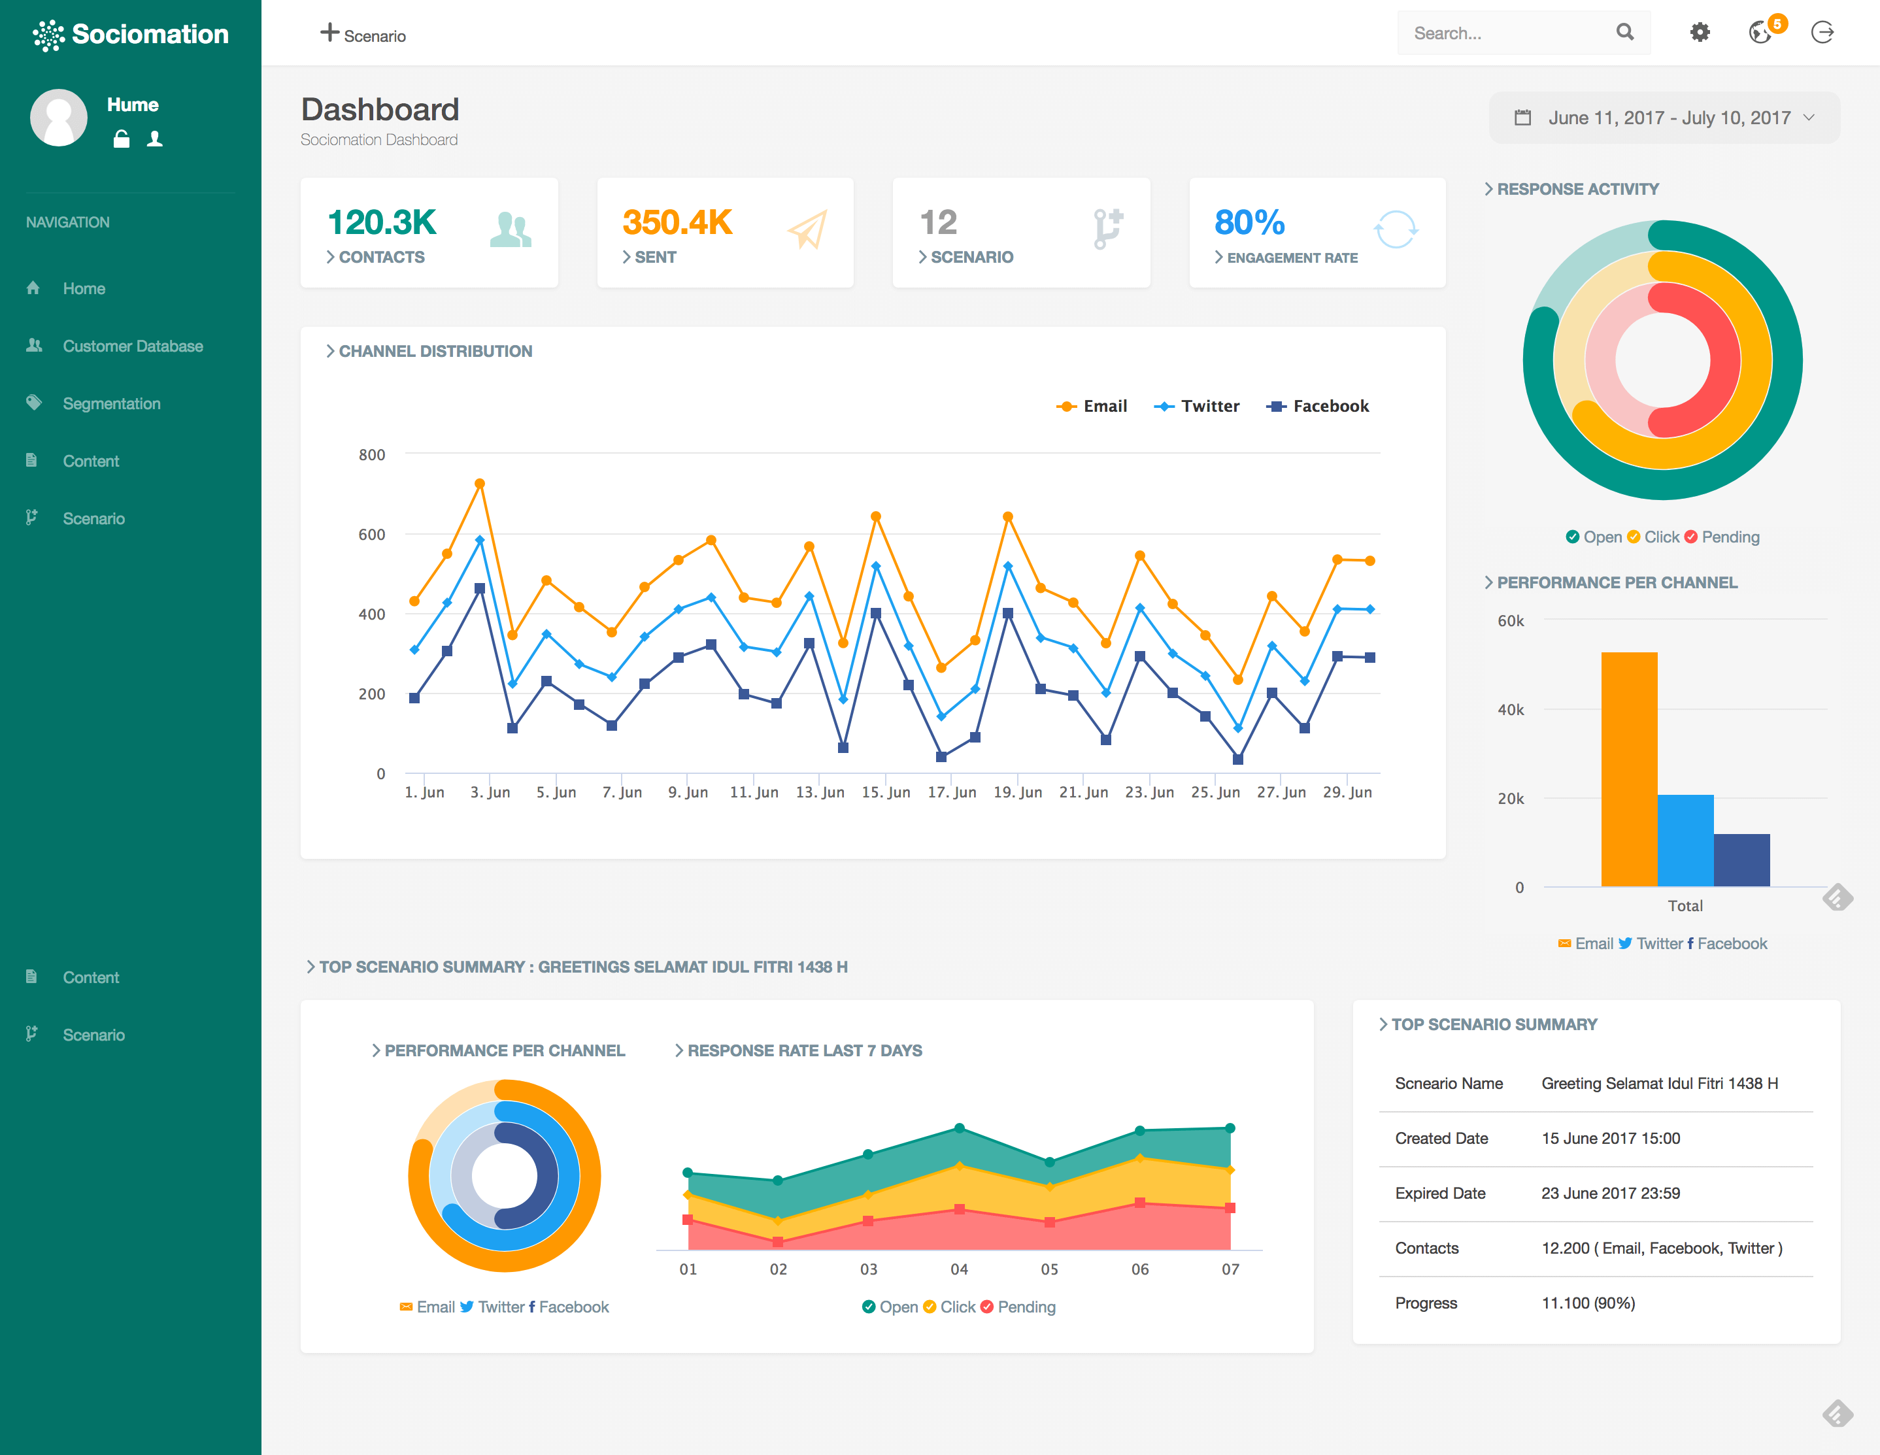Click the logout arrow icon

[x=1822, y=33]
